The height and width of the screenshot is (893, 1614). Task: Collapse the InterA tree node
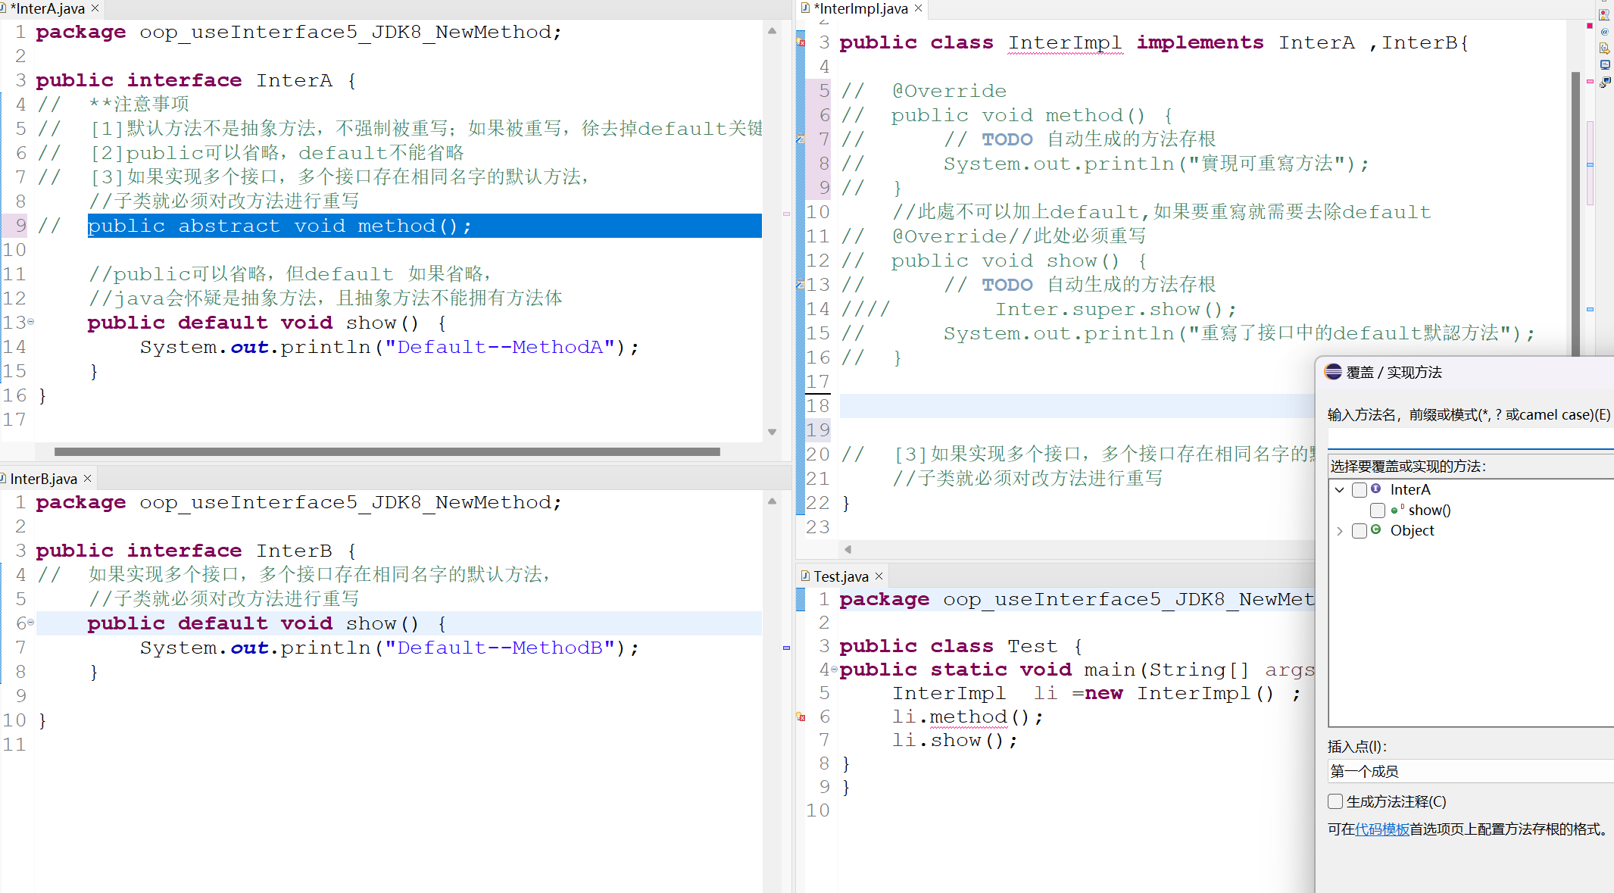(x=1340, y=490)
